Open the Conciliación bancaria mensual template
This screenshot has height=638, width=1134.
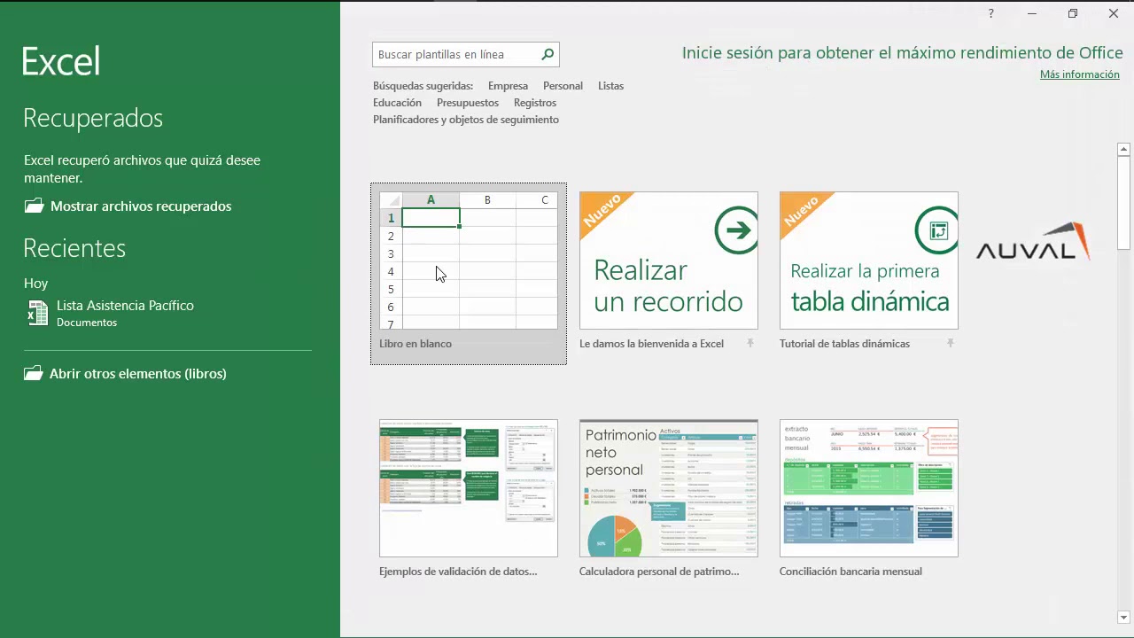(869, 488)
